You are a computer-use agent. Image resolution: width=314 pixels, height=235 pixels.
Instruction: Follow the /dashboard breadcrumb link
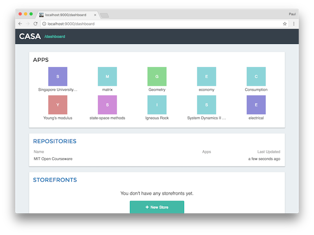55,36
